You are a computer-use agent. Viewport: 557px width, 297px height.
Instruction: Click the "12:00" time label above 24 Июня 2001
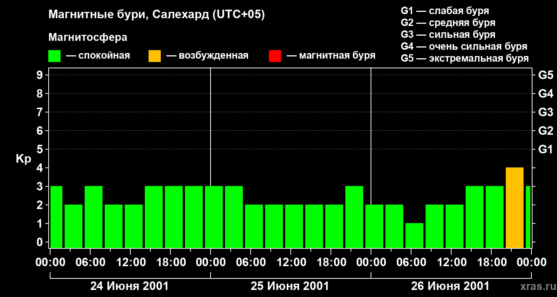(131, 262)
